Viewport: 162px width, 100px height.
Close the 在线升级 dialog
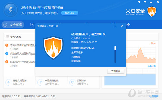pos(122,26)
